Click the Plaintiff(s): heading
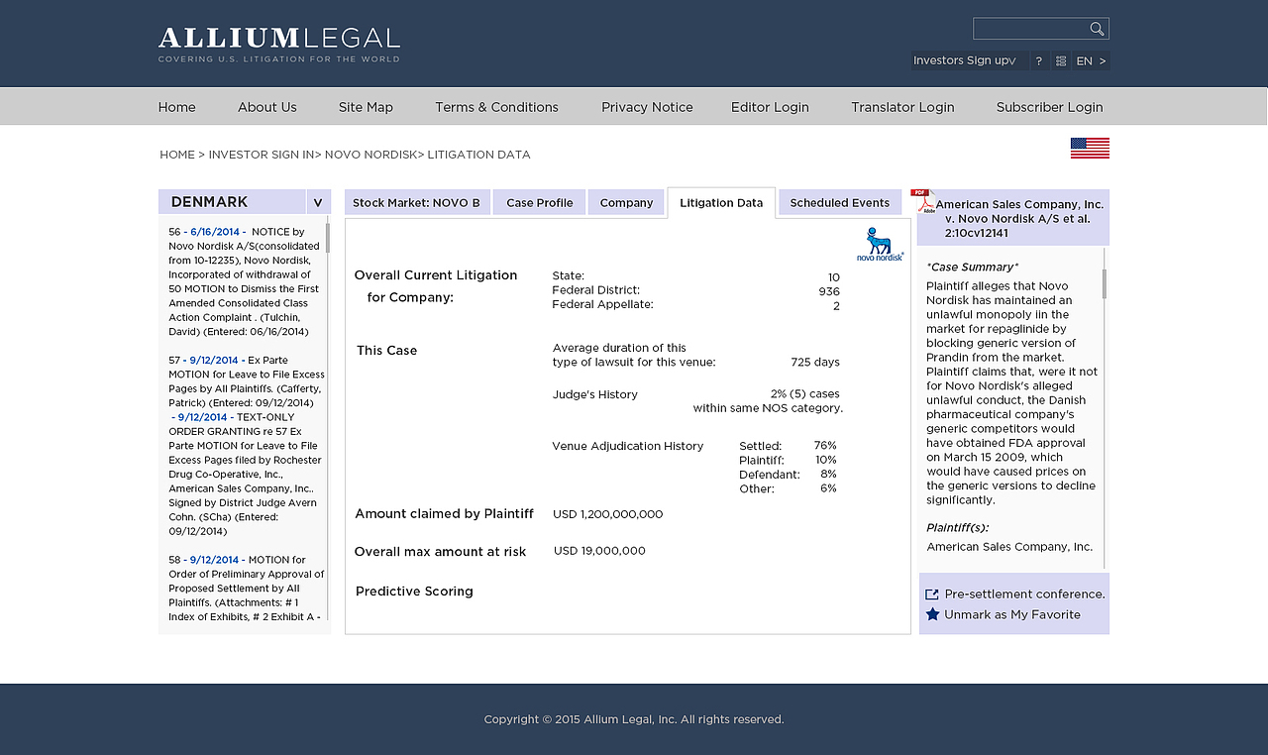1268x755 pixels. 958,528
